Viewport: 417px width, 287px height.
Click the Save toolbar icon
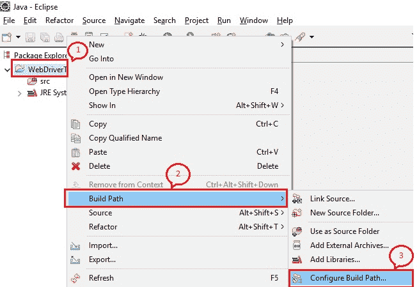30,37
